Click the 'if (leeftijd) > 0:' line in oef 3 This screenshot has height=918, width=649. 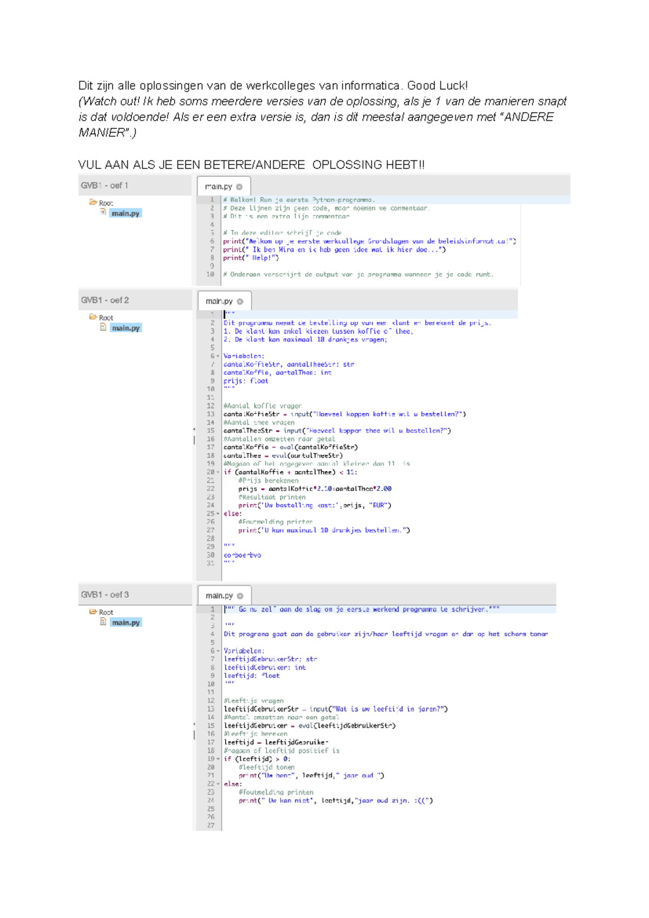pos(257,759)
